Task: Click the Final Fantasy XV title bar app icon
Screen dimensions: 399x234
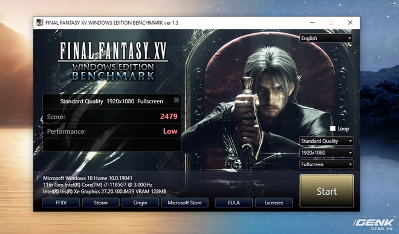Action: pos(40,22)
